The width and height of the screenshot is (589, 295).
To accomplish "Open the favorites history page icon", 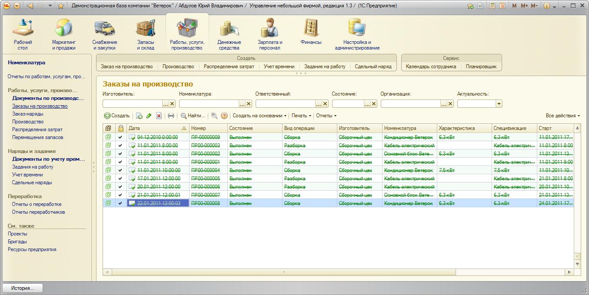I will (x=480, y=6).
